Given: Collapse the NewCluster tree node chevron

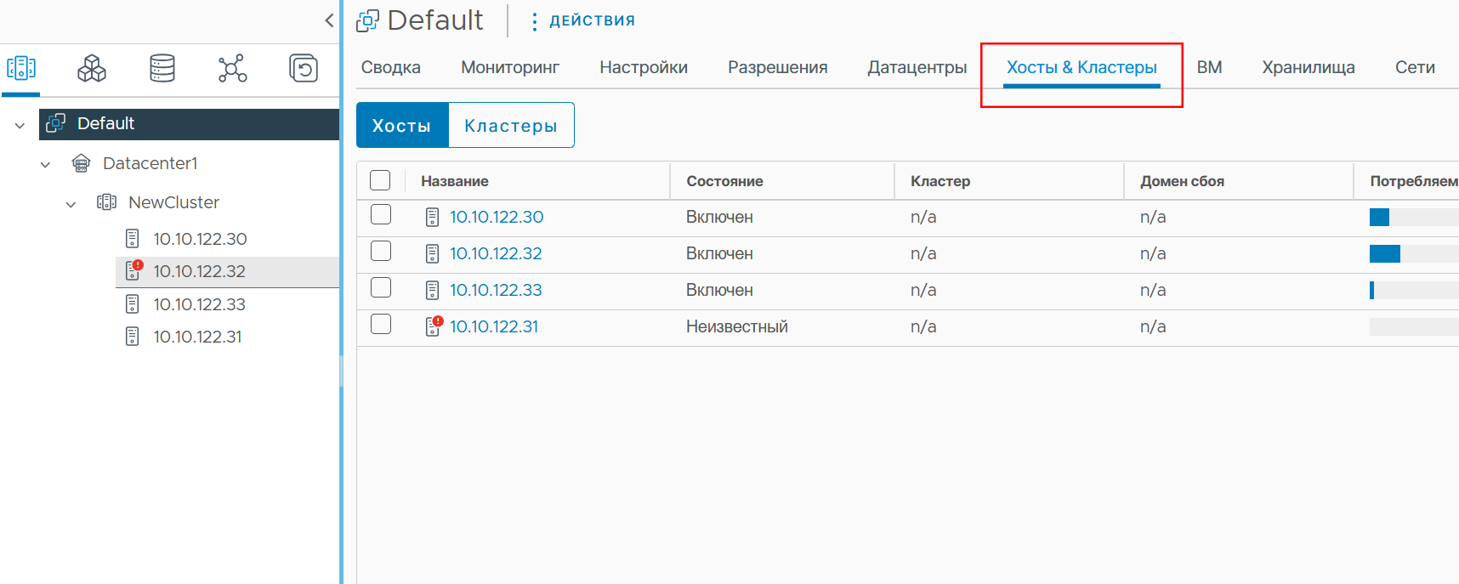Looking at the screenshot, I should point(71,204).
